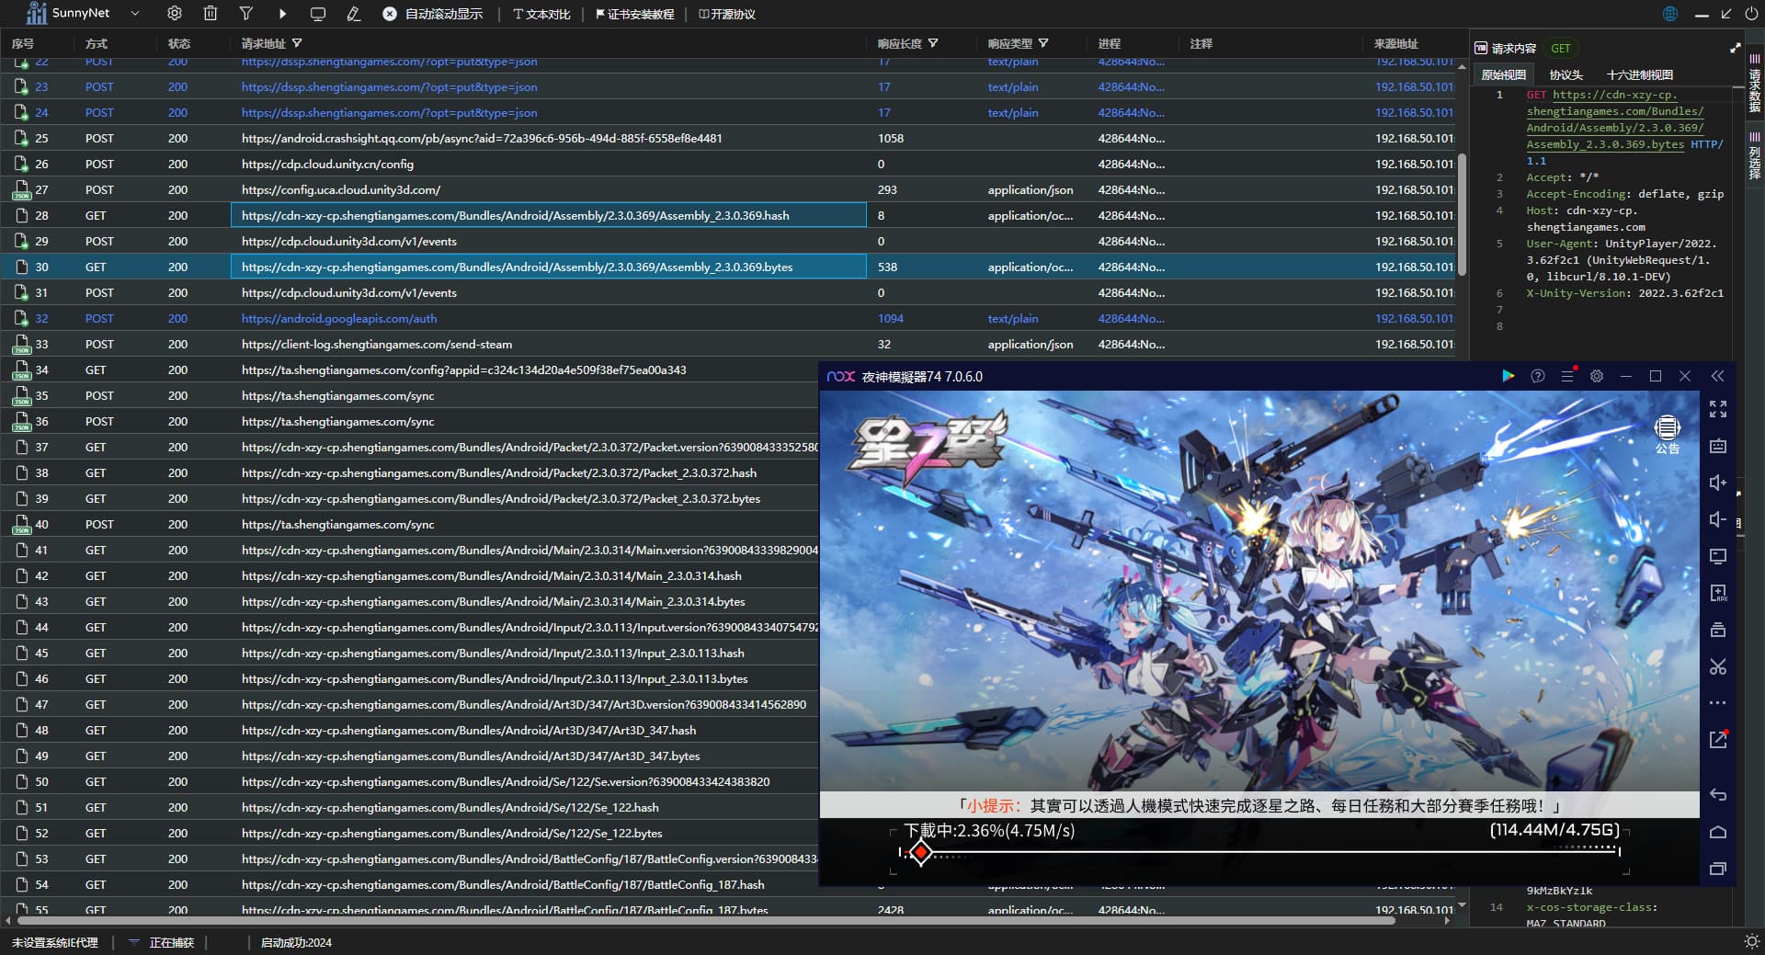Toggle the globe proxy icon at top right
Screen dimensions: 1765x955
click(1670, 14)
